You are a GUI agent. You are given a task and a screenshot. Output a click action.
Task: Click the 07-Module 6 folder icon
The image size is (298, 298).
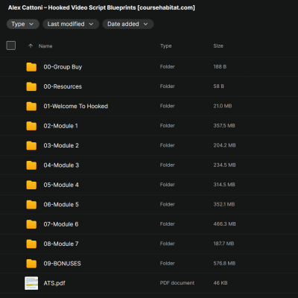(x=31, y=224)
